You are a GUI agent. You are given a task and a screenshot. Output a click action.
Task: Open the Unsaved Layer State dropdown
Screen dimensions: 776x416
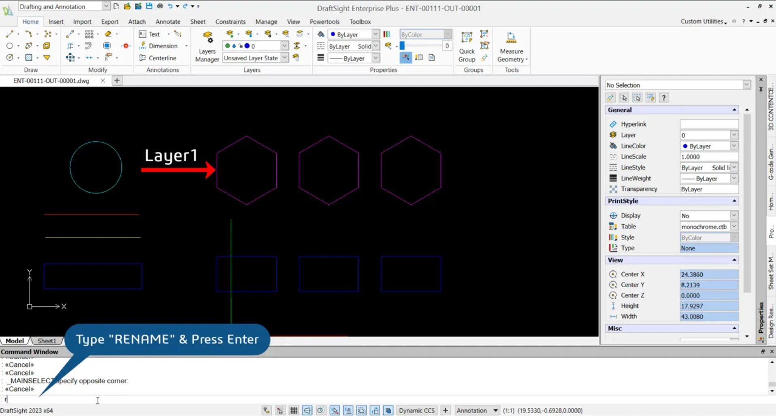pyautogui.click(x=285, y=58)
